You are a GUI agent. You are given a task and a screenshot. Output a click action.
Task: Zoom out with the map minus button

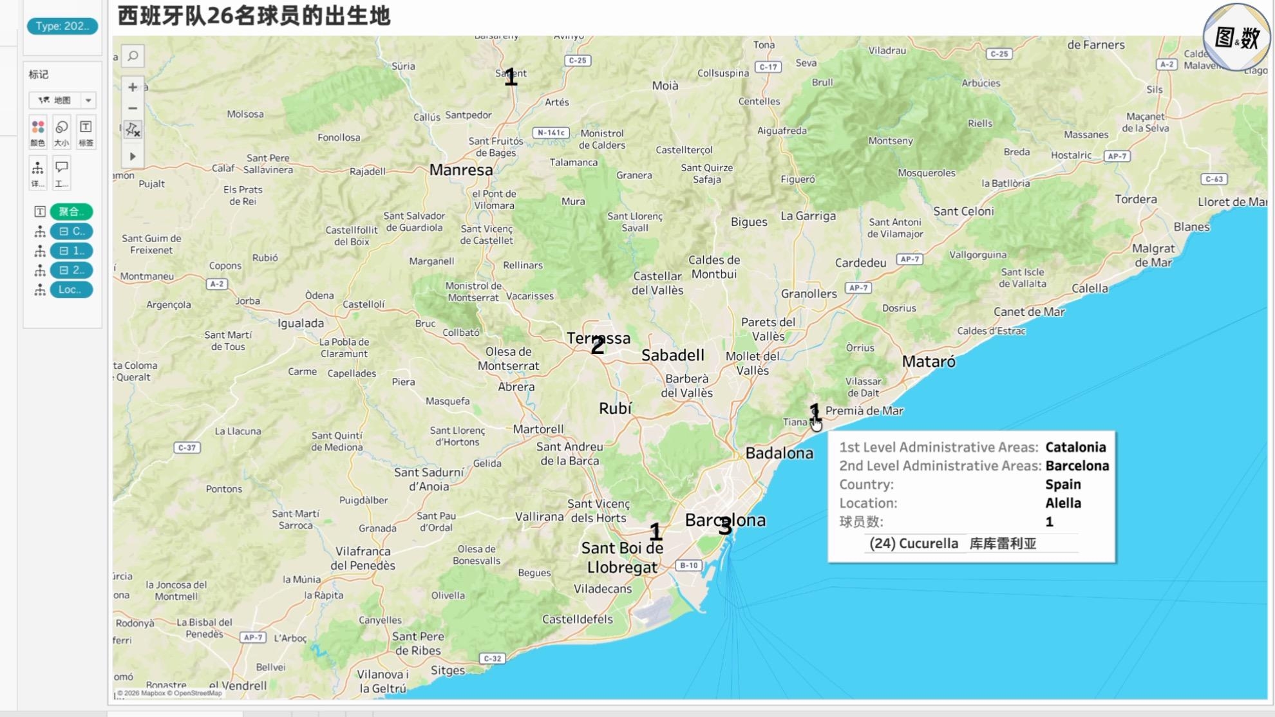[133, 108]
